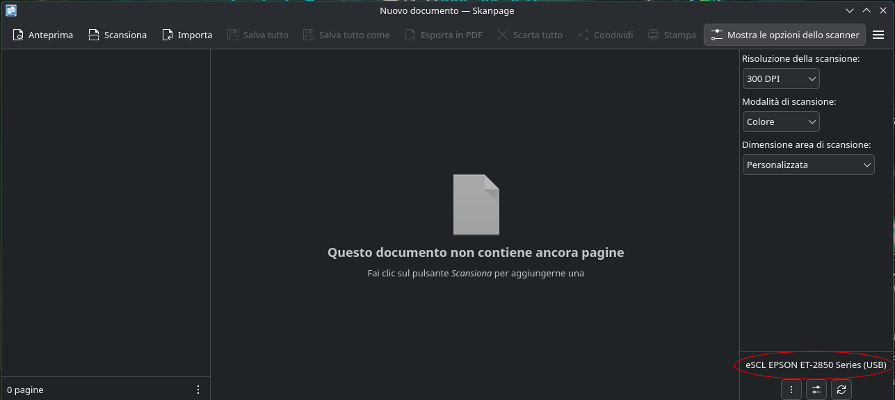Screen dimensions: 895x400
Task: Click the Skanpage app icon in the title bar
Action: [x=11, y=10]
